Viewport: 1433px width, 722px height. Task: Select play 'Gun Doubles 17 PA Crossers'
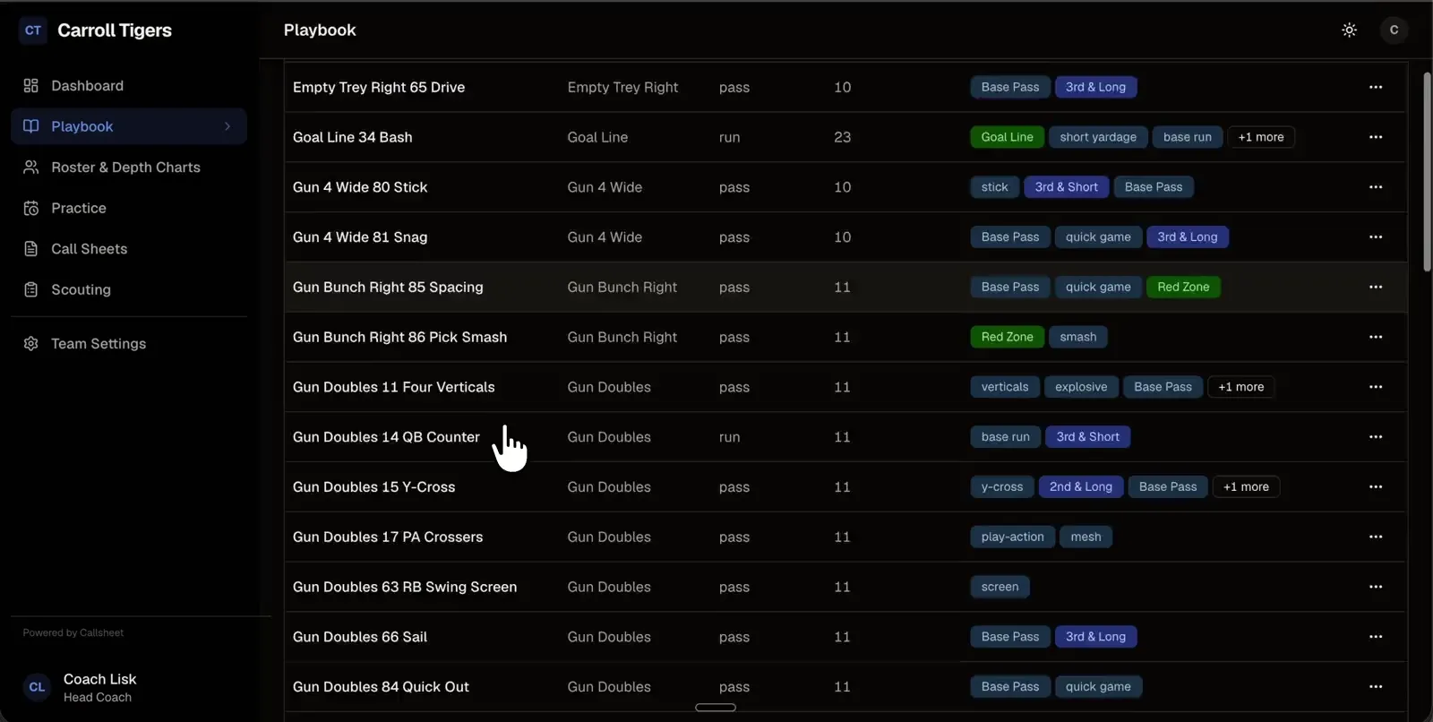pyautogui.click(x=388, y=537)
